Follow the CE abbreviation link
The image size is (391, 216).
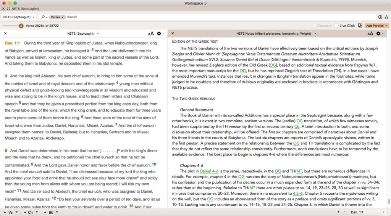(x=297, y=126)
